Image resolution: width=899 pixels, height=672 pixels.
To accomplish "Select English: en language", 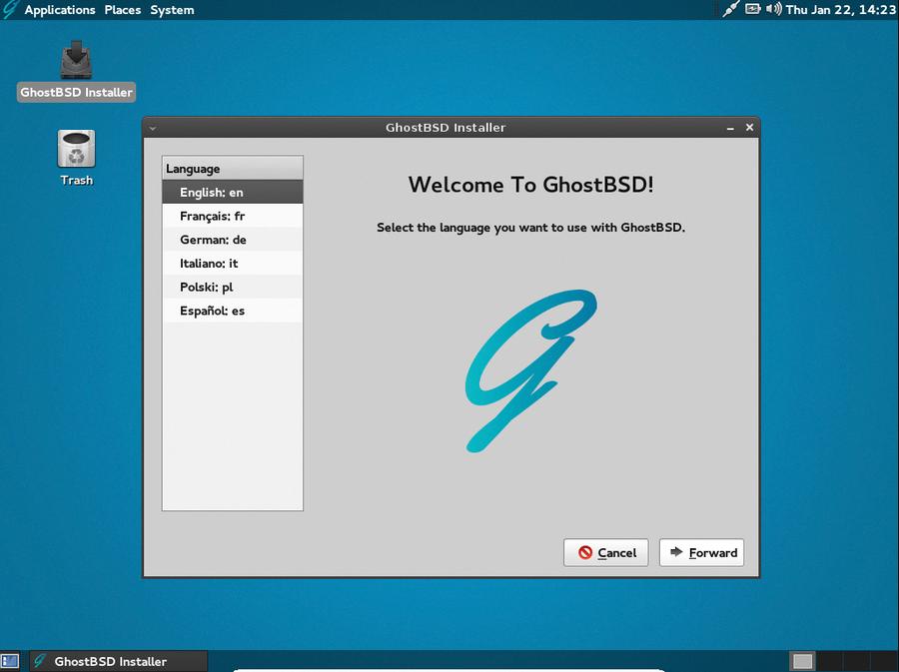I will [x=232, y=192].
